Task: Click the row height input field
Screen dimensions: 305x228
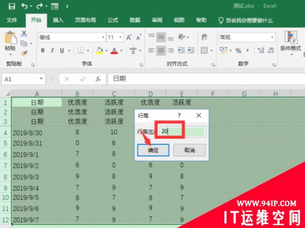Action: tap(183, 131)
